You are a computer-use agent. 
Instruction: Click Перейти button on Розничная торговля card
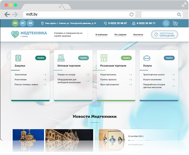tap(126, 58)
